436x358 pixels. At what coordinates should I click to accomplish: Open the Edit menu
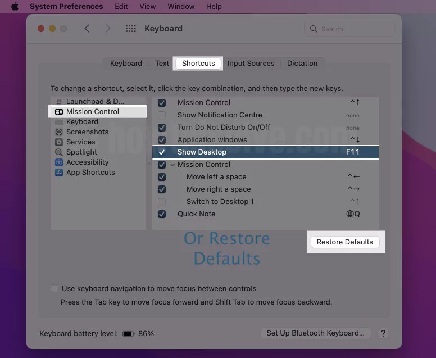click(x=121, y=6)
